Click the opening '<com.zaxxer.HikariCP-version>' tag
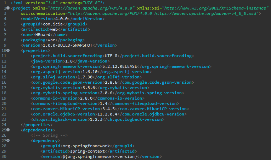This screenshot has height=160, width=271. (x=67, y=109)
